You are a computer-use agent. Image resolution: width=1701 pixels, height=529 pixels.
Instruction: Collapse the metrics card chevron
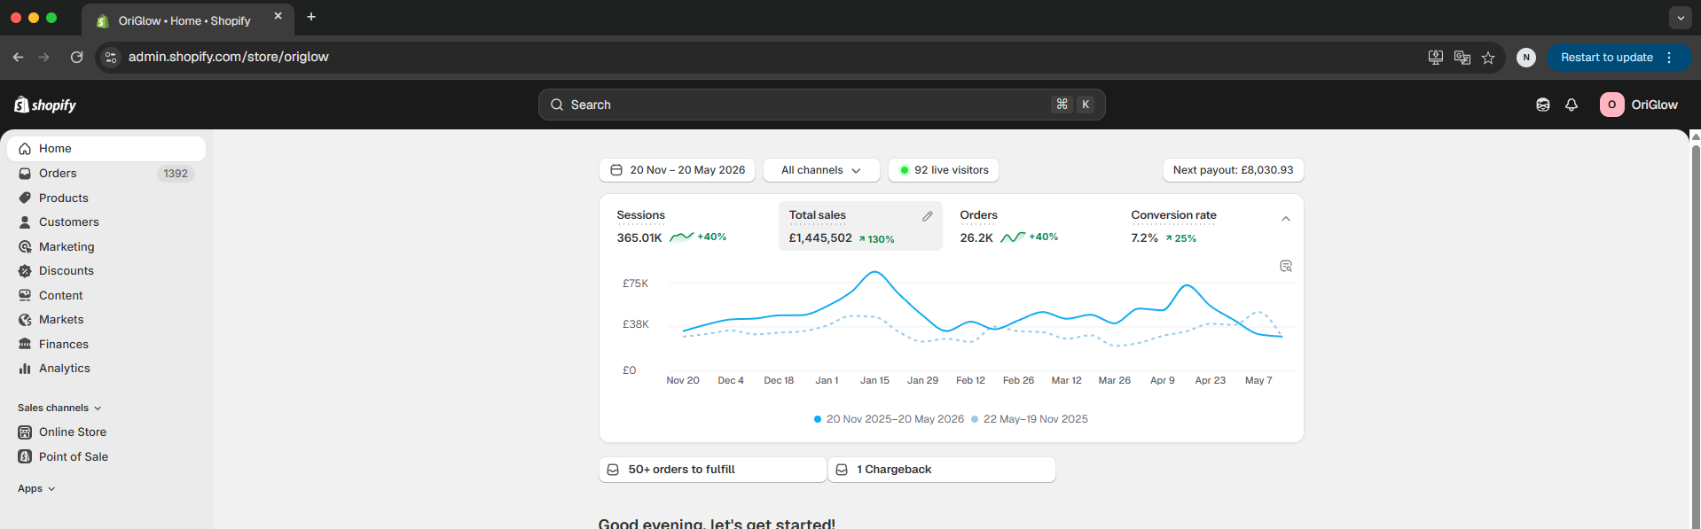(x=1286, y=219)
